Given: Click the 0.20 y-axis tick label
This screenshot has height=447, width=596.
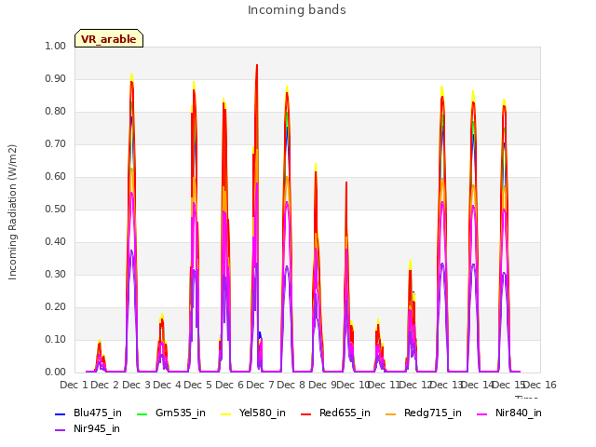Looking at the screenshot, I should point(56,307).
